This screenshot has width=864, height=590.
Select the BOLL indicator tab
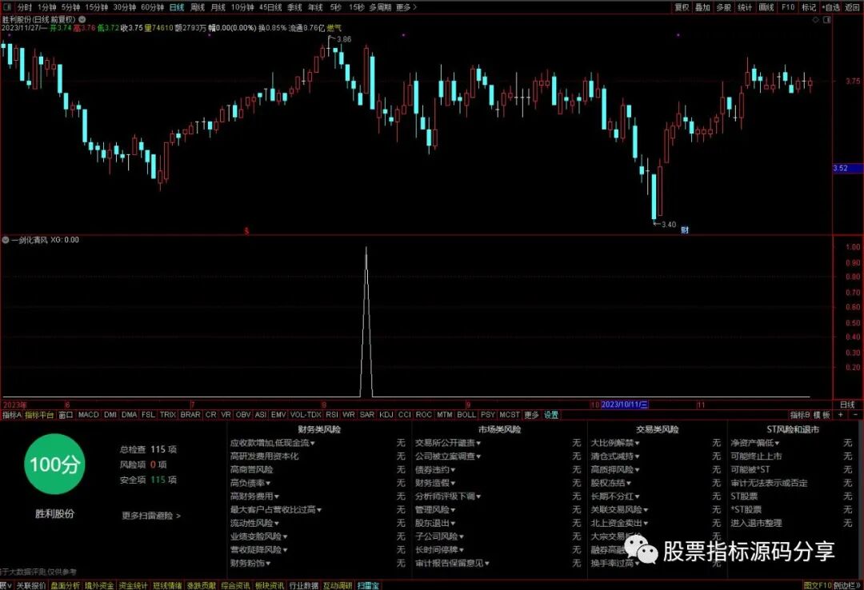point(466,415)
